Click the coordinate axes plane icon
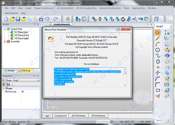Image resolution: width=175 pixels, height=125 pixels. pyautogui.click(x=167, y=38)
